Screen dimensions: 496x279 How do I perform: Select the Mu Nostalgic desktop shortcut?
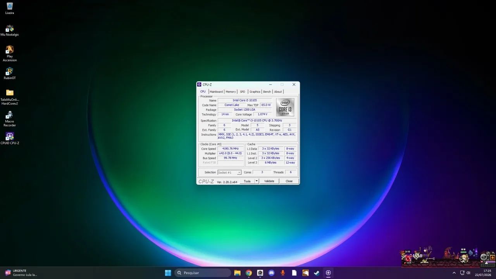10,30
